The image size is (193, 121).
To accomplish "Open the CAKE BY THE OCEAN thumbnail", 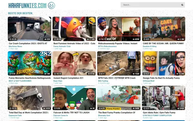I will point(163,29).
